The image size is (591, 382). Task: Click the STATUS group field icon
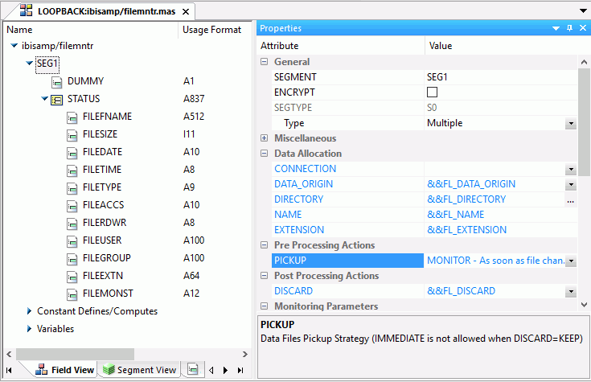pos(56,100)
